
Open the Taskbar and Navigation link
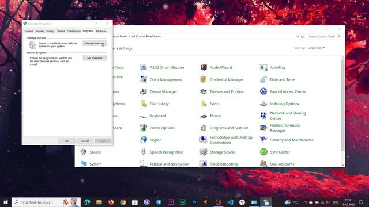pyautogui.click(x=170, y=164)
